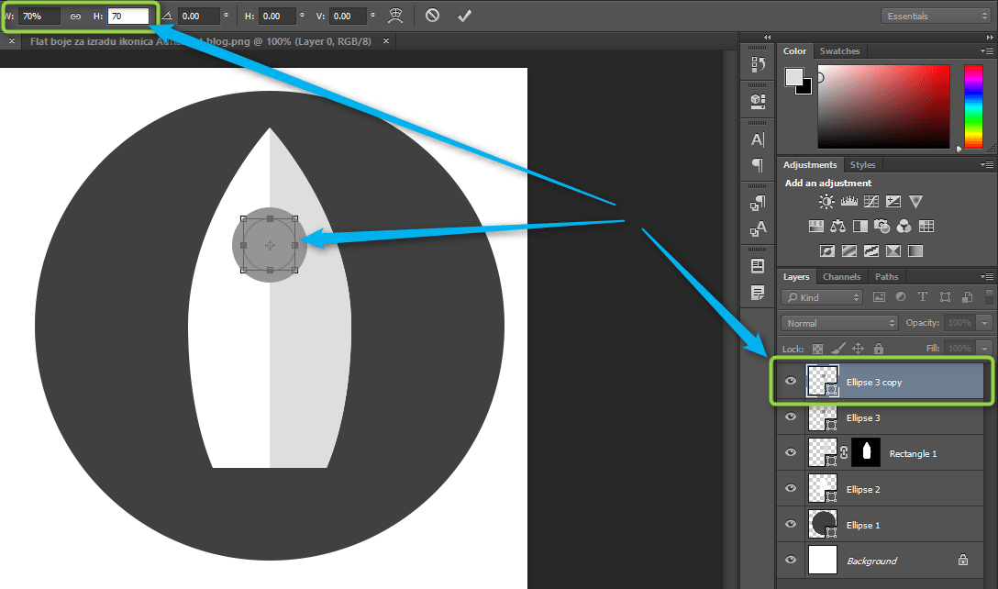
Task: Open the Color panel options menu
Action: pyautogui.click(x=987, y=51)
